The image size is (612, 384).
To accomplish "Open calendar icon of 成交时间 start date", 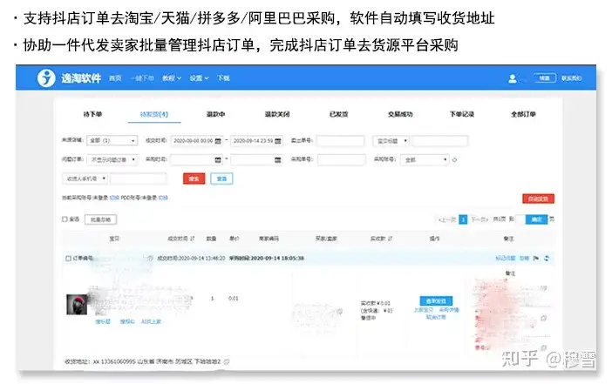I will tap(218, 141).
